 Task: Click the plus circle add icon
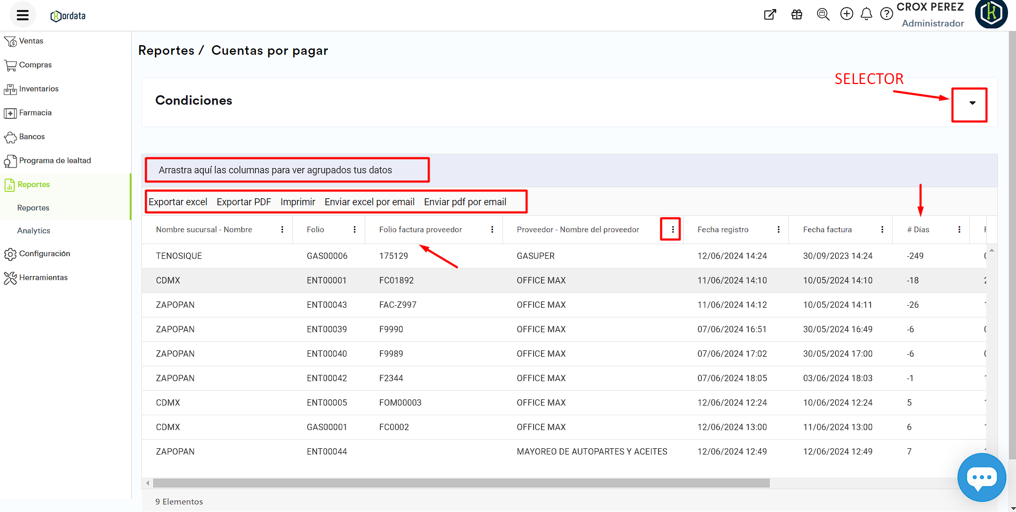pos(846,14)
